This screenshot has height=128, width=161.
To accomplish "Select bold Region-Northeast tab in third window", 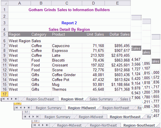I will [x=125, y=117].
